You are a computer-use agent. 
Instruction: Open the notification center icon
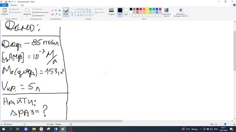click(x=231, y=129)
